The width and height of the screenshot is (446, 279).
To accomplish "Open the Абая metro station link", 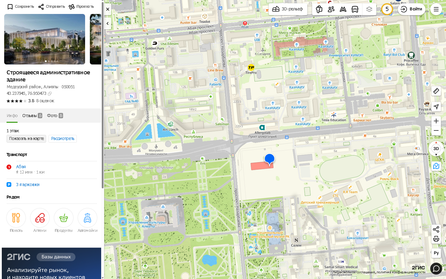I will pyautogui.click(x=21, y=167).
